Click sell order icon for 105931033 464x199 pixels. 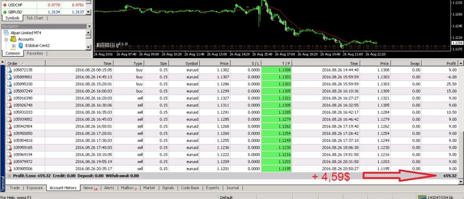9,113
